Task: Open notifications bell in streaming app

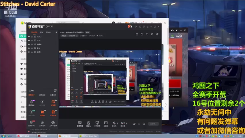Action: point(152,34)
